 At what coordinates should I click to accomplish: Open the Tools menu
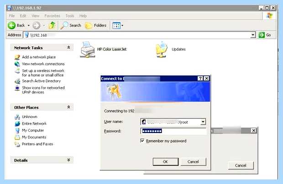(x=70, y=16)
